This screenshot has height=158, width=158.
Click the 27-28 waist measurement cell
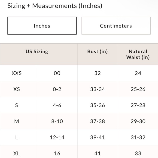click(x=138, y=105)
